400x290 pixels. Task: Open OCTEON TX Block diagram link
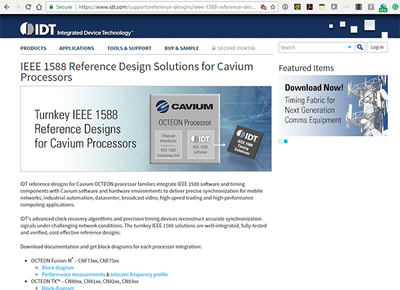[58, 288]
